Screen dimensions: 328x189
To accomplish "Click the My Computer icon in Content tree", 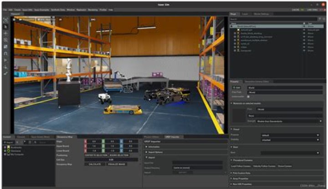I will click(x=9, y=154).
